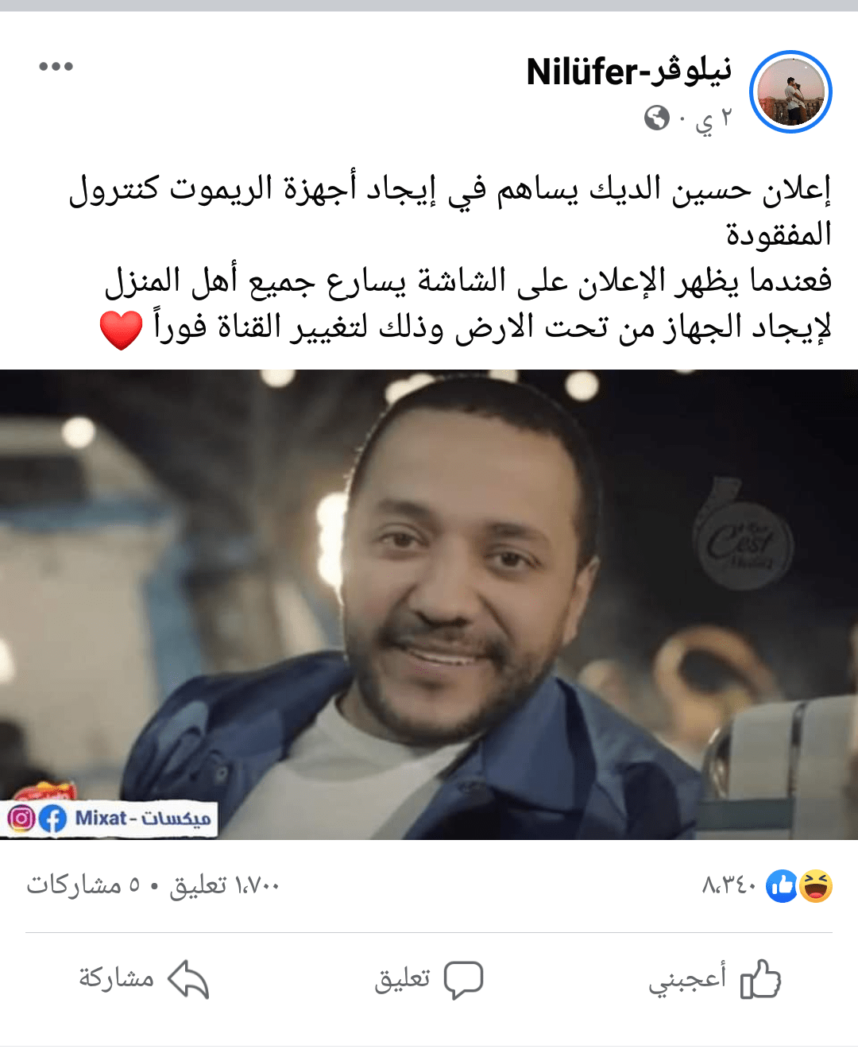
Task: Click the تعليق comment button
Action: (x=428, y=979)
